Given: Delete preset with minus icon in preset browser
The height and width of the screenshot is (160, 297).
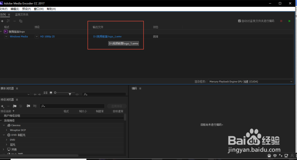Looking at the screenshot, I should (8, 106).
